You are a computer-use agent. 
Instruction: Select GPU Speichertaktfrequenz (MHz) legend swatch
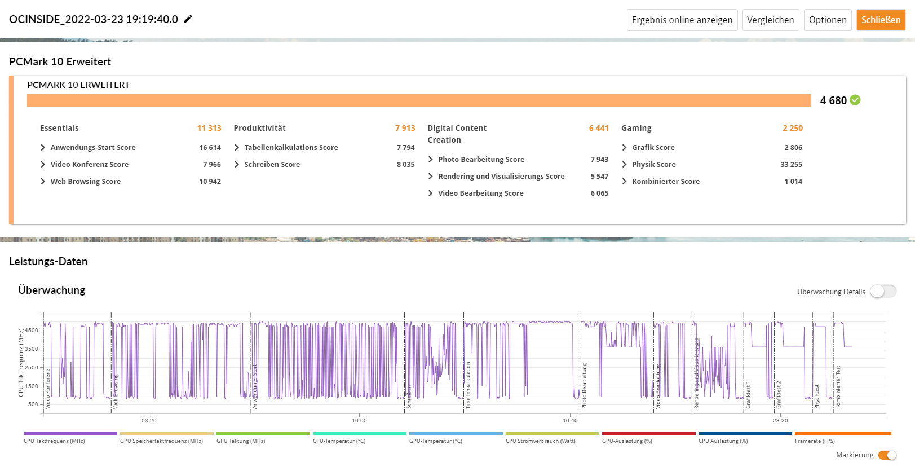click(167, 434)
